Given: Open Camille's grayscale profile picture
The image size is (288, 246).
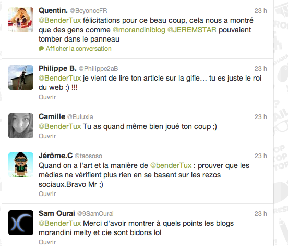Looking at the screenshot, I should click(x=21, y=126).
